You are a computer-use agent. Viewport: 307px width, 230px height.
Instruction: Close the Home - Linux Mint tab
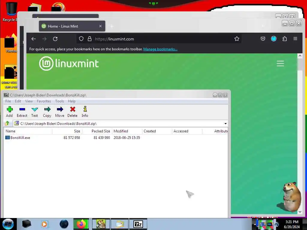click(100, 26)
